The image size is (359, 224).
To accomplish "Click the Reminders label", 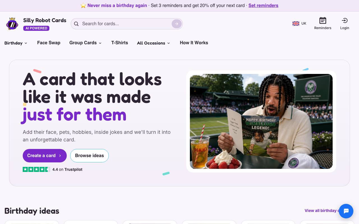I will coord(323,28).
